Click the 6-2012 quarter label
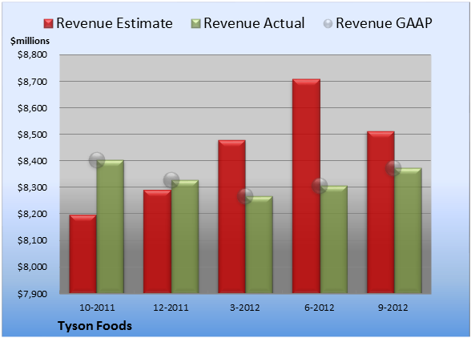 point(320,308)
